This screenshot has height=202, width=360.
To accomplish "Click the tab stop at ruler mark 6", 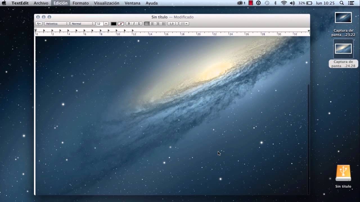I will (x=84, y=30).
